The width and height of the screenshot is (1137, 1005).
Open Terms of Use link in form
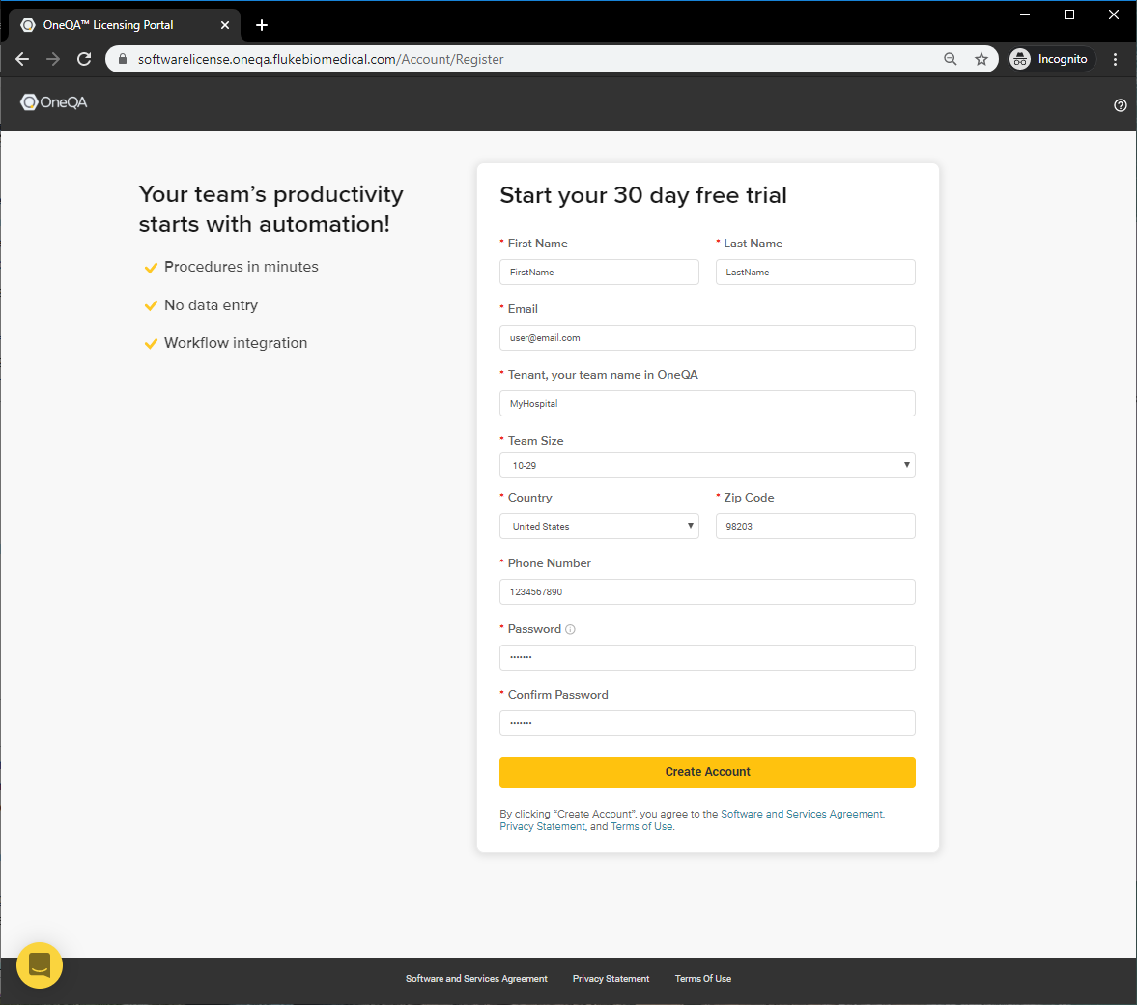pyautogui.click(x=641, y=826)
